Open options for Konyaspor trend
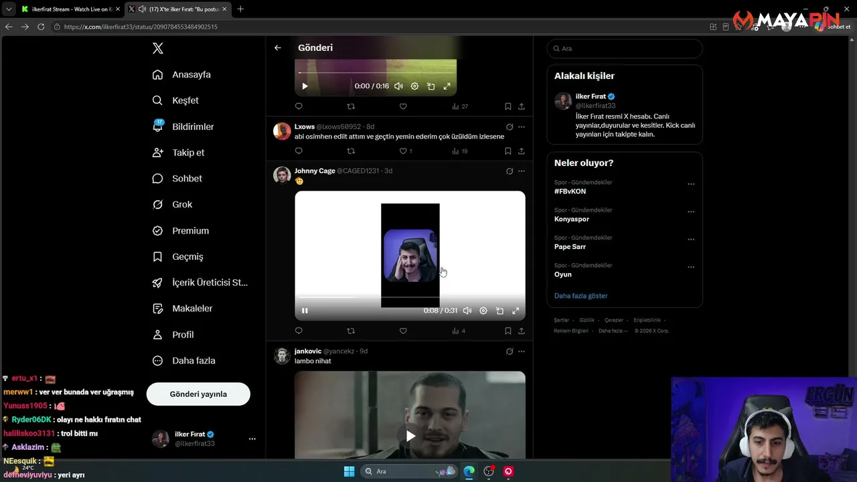 691,212
